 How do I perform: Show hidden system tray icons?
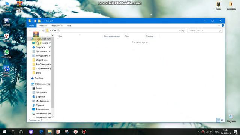tap(199, 132)
